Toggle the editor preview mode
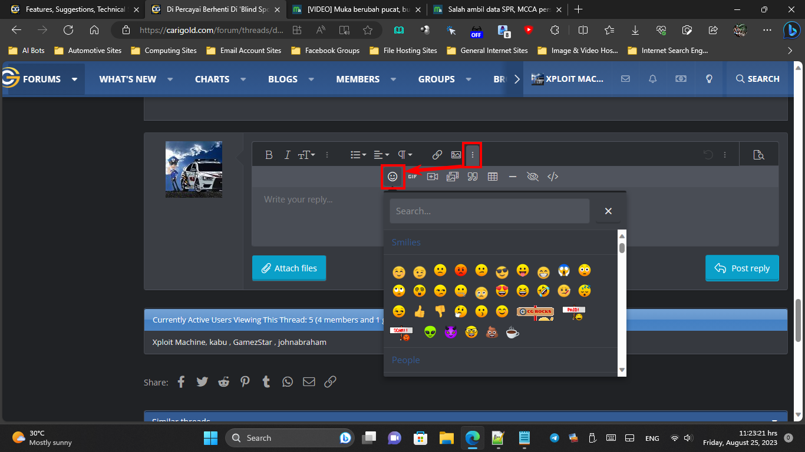The width and height of the screenshot is (805, 452). coord(759,155)
